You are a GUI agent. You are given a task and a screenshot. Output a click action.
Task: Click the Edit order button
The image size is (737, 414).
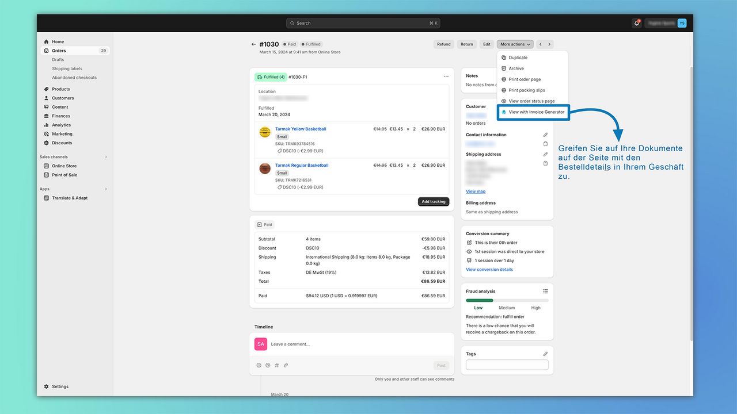pyautogui.click(x=487, y=44)
